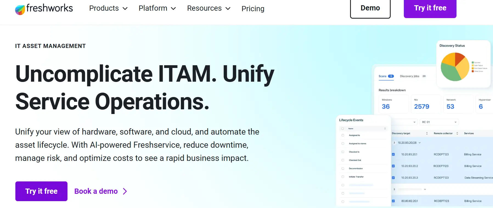This screenshot has height=208, width=493.
Task: Click the Port Check Failure legend label
Action: (x=481, y=69)
